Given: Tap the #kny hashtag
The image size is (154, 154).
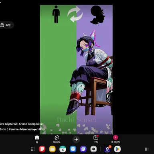Looking at the screenshot, I should pyautogui.click(x=42, y=129).
